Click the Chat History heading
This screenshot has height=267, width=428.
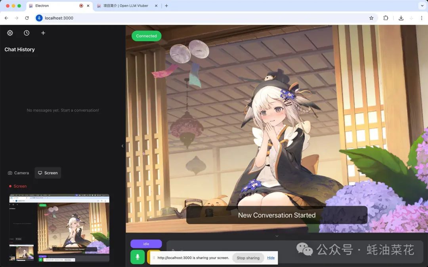click(20, 50)
